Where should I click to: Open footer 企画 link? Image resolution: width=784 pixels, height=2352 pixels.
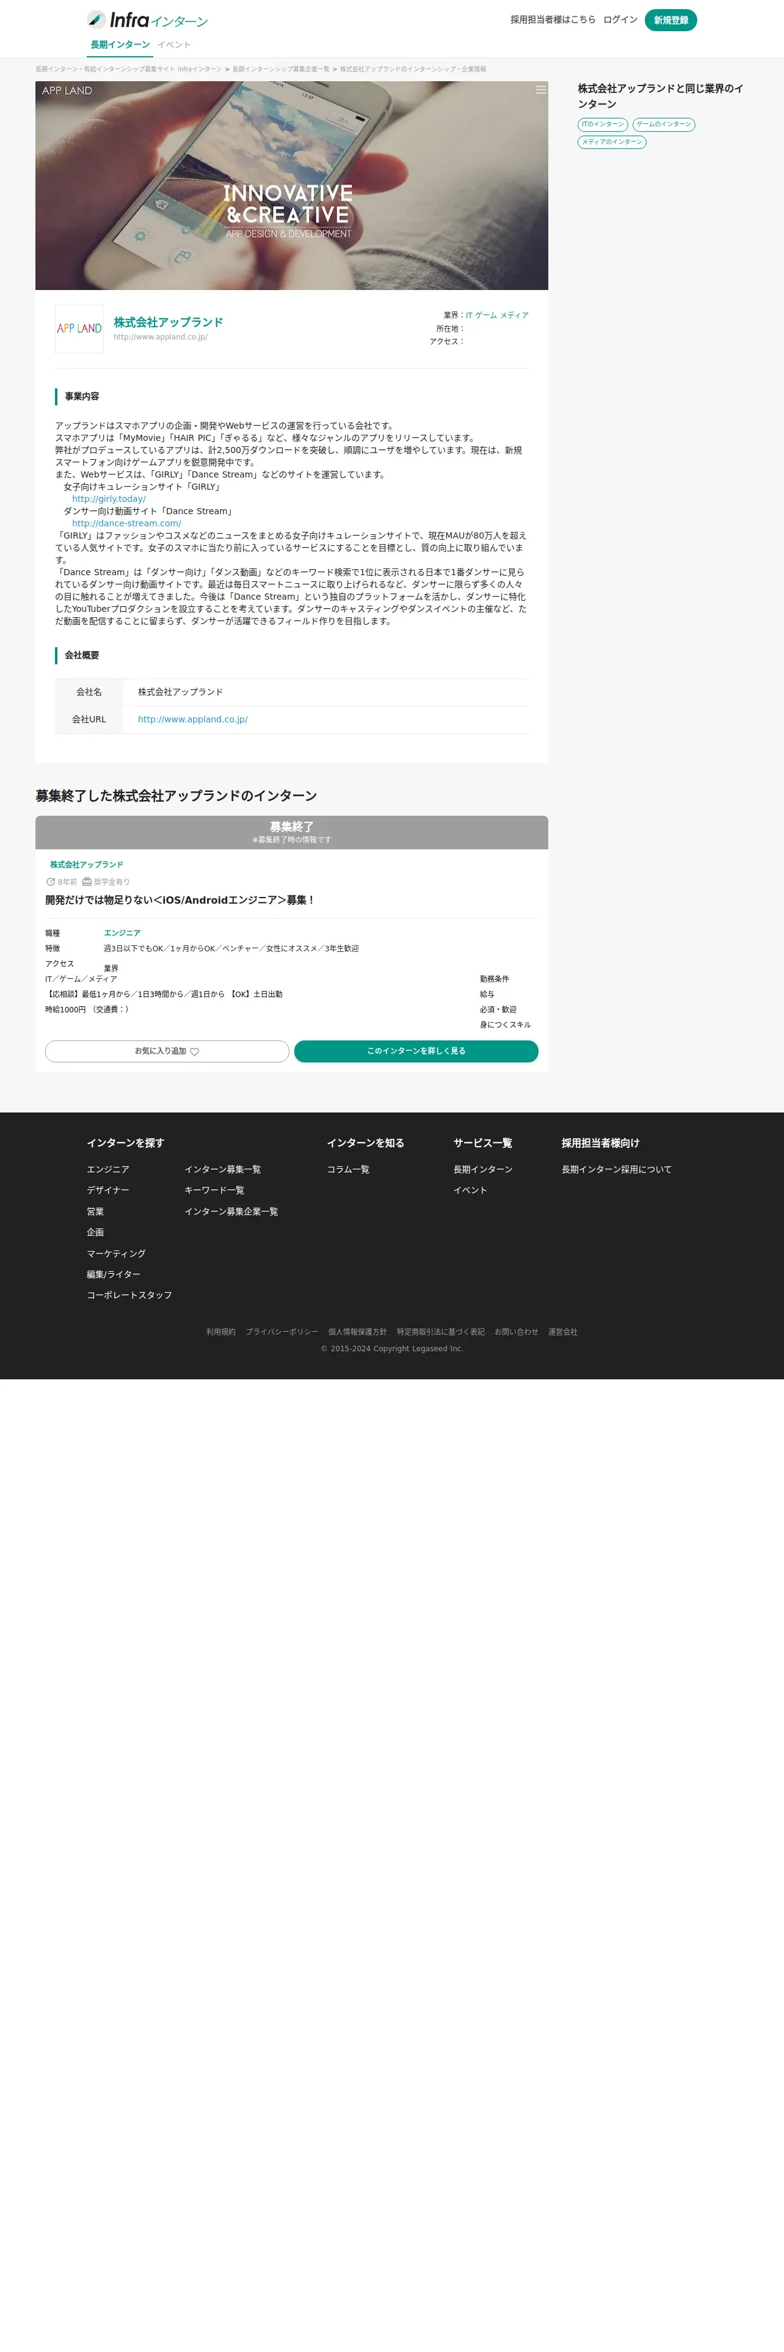[x=95, y=1233]
